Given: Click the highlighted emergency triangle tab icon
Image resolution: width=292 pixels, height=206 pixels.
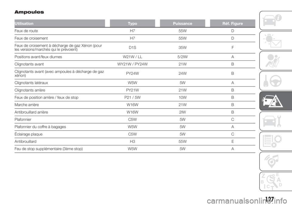Looking at the screenshot, I should (x=276, y=101).
